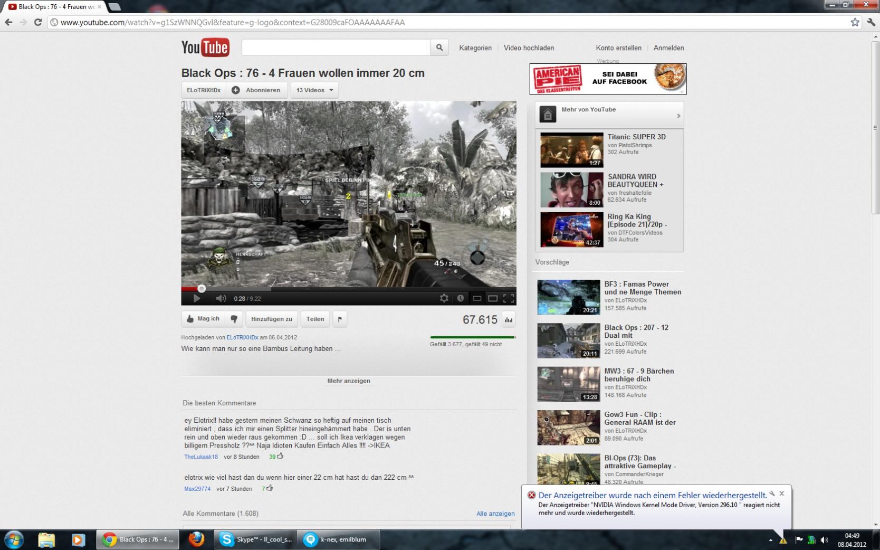Open Windows Explorer from the taskbar

coord(46,539)
